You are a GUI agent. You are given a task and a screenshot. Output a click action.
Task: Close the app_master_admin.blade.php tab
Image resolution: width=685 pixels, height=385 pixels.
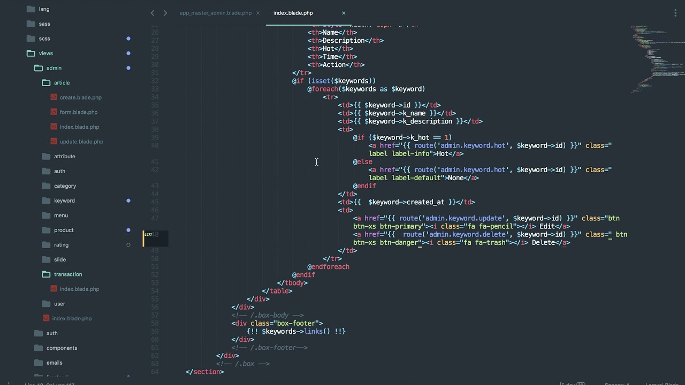point(258,13)
